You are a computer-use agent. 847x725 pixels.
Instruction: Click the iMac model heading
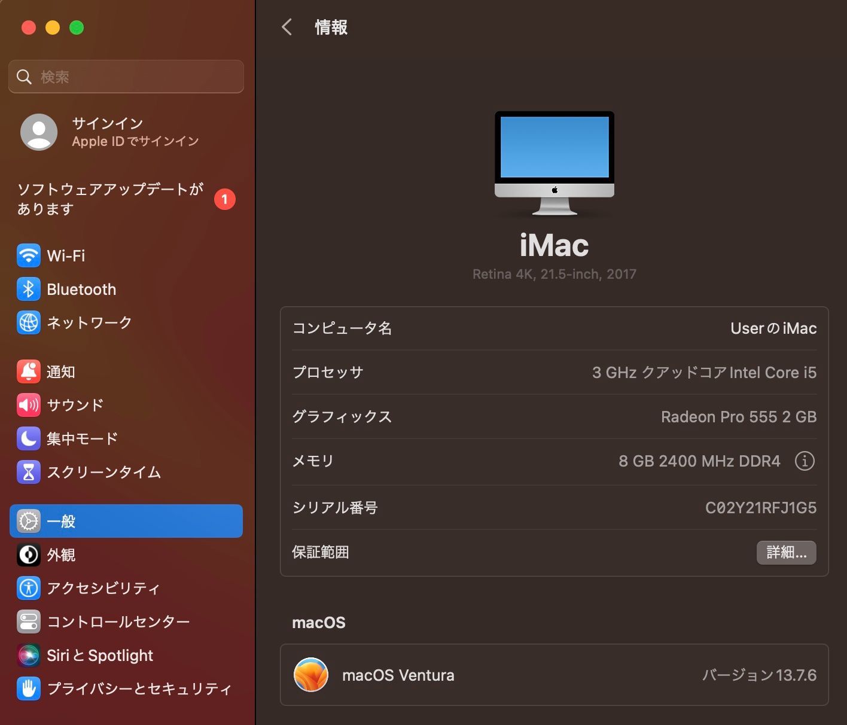[554, 245]
